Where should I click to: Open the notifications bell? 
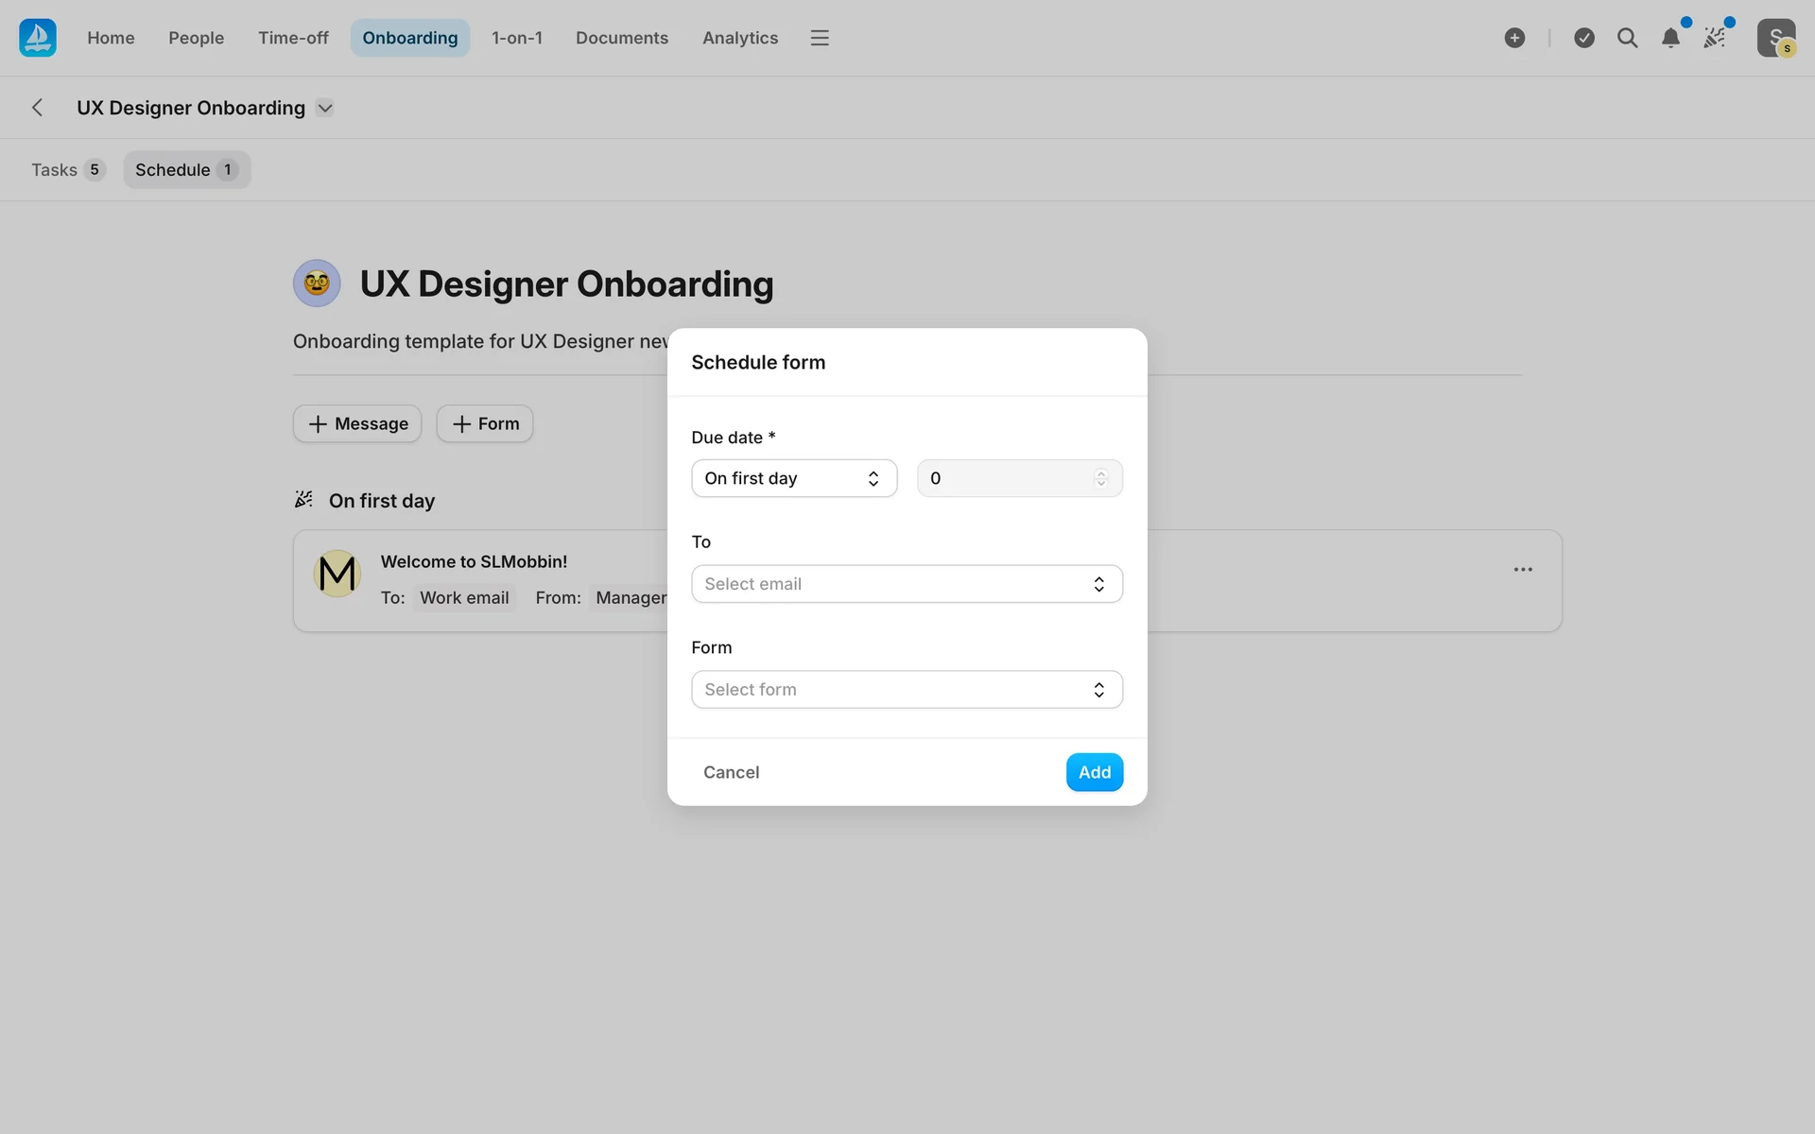pyautogui.click(x=1670, y=38)
